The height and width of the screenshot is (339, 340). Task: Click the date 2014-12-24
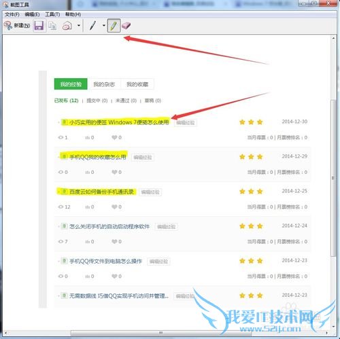[294, 226]
